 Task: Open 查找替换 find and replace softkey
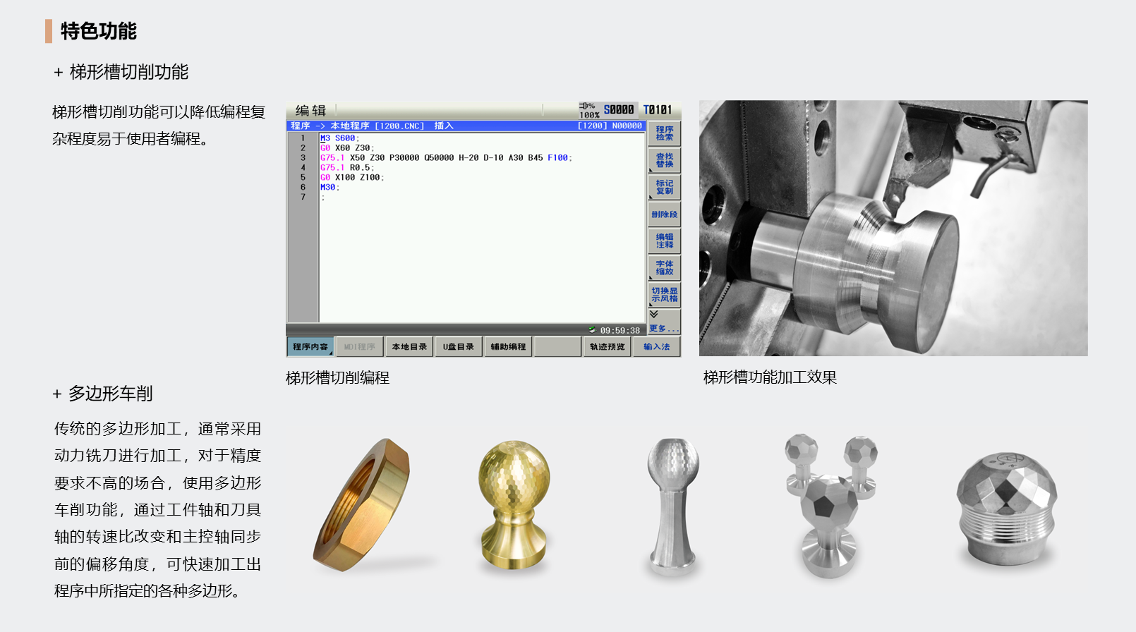[x=664, y=160]
